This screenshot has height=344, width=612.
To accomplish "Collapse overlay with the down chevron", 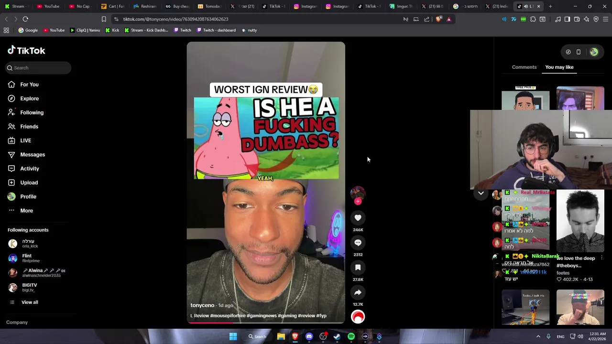I will [481, 193].
